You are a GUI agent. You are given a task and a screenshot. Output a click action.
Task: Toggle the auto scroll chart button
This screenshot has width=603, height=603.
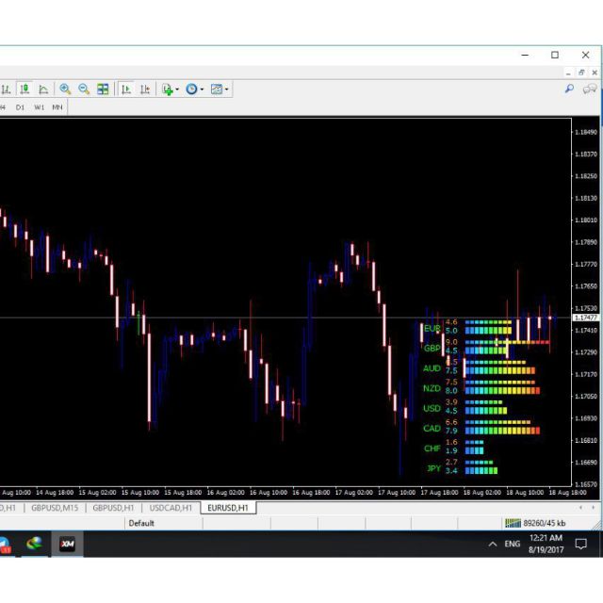click(125, 90)
